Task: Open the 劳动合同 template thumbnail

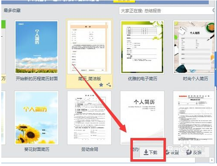Action: 89,118
